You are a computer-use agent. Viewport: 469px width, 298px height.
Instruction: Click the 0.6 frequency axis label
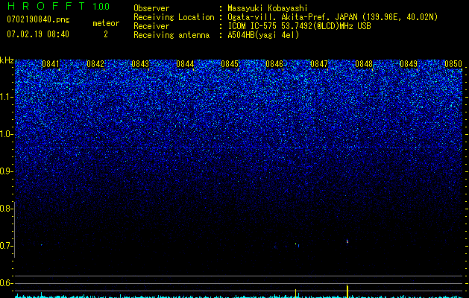[5, 283]
